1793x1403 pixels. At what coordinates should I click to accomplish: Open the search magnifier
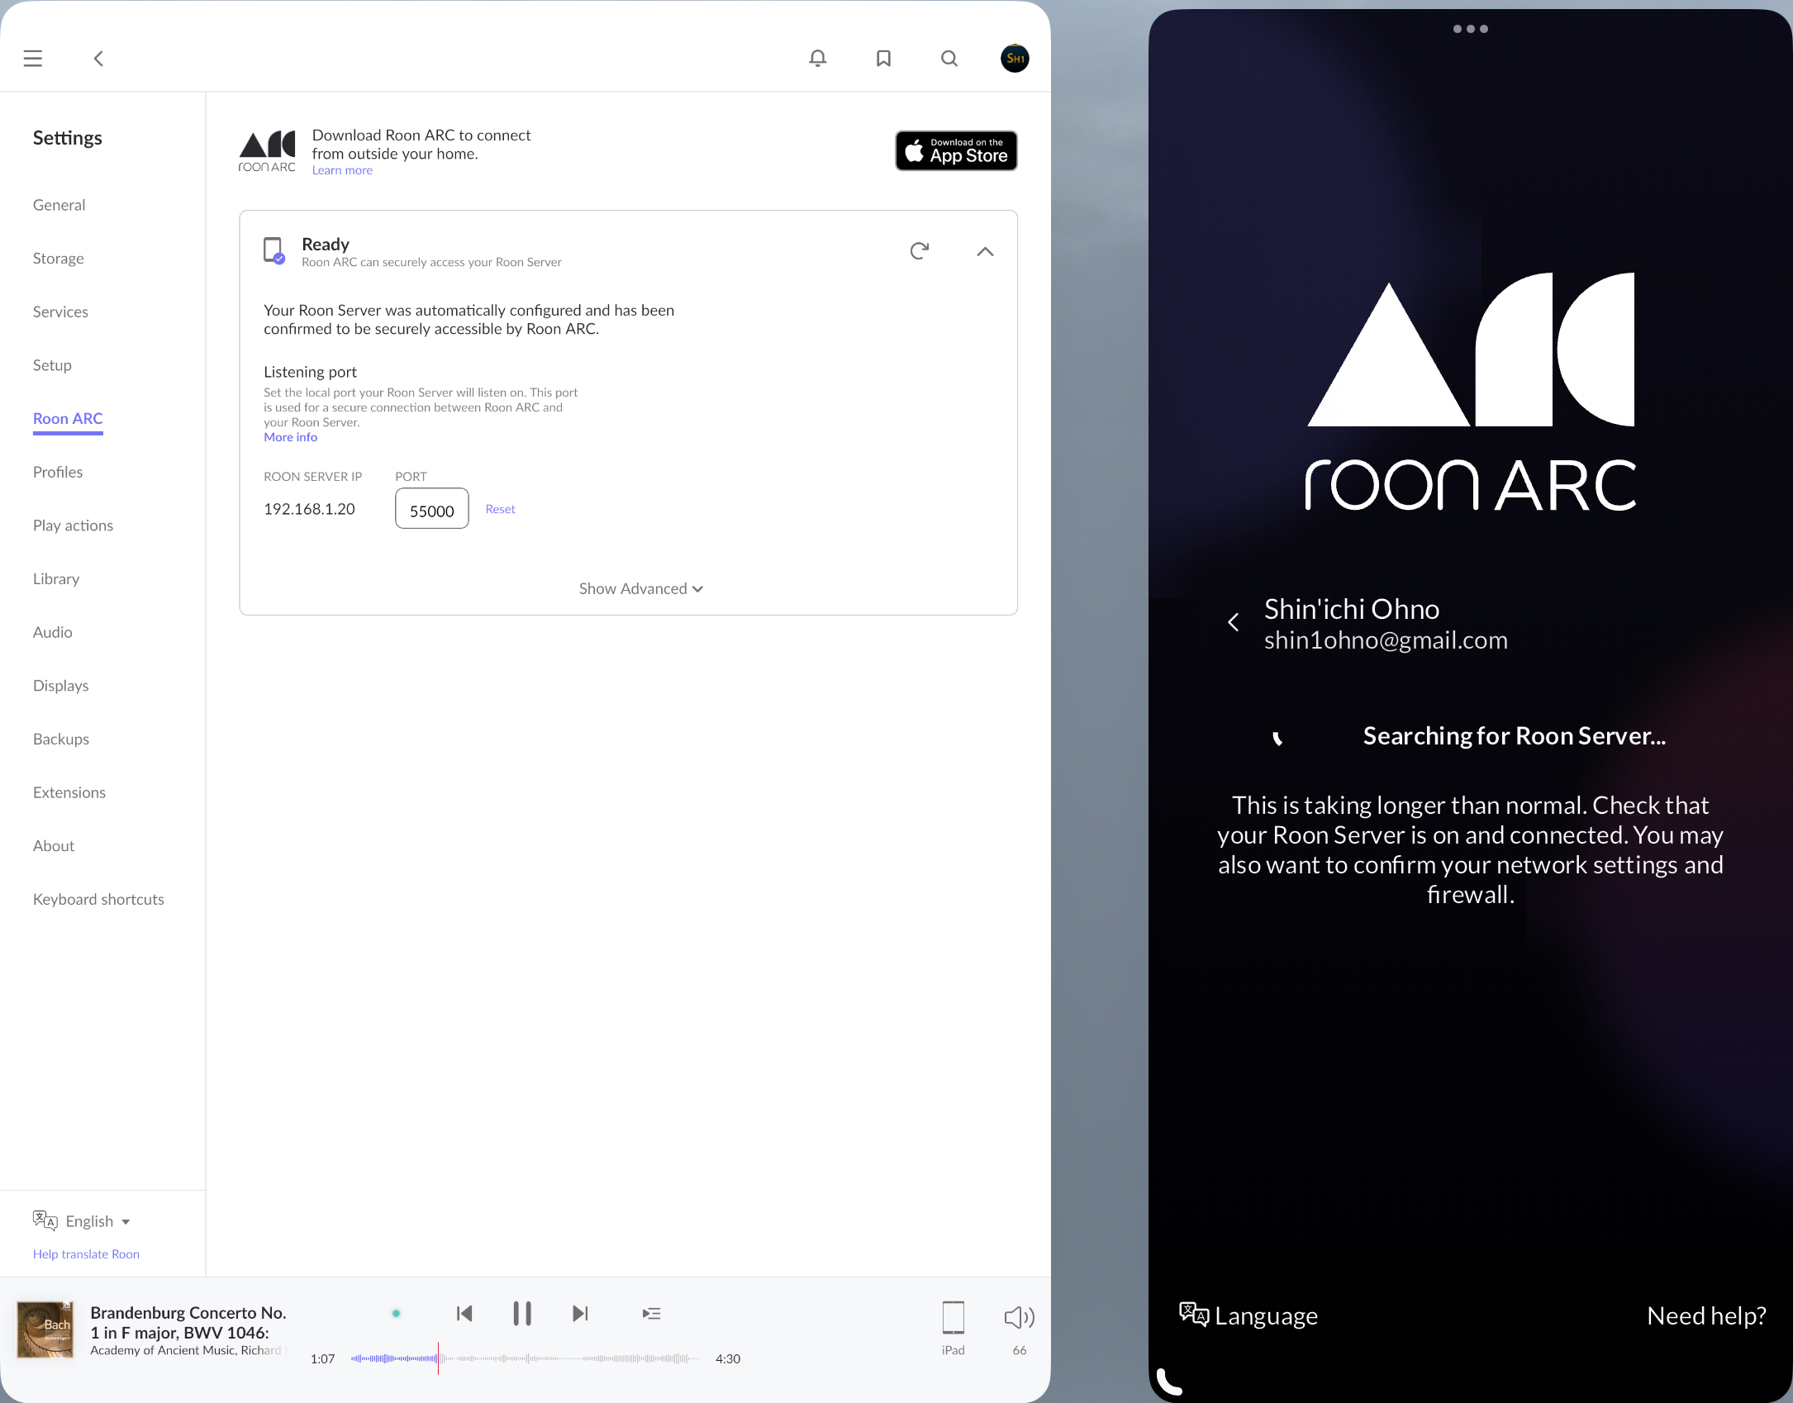[949, 59]
